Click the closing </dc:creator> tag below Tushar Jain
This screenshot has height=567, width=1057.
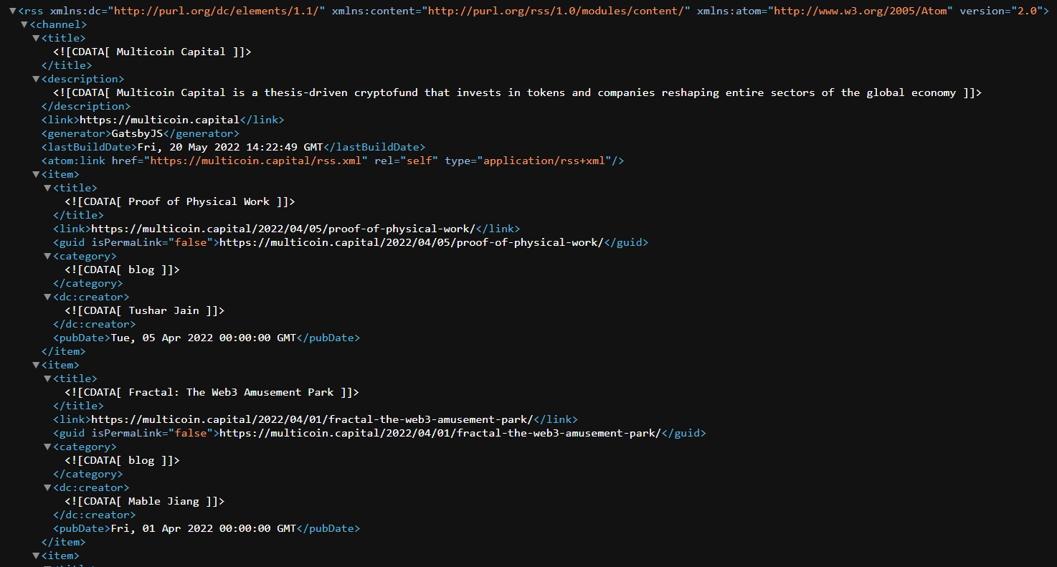click(x=94, y=324)
